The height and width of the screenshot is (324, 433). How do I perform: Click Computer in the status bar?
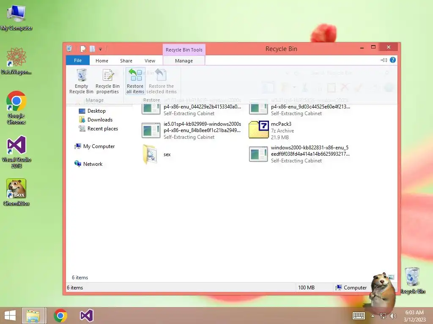pos(351,287)
